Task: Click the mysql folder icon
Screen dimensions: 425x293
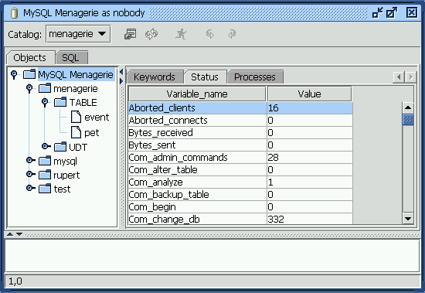Action: click(45, 161)
